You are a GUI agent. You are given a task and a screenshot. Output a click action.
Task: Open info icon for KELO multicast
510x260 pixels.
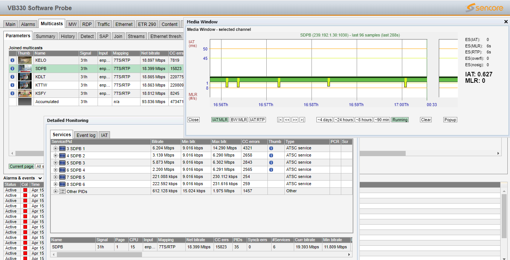[12, 60]
